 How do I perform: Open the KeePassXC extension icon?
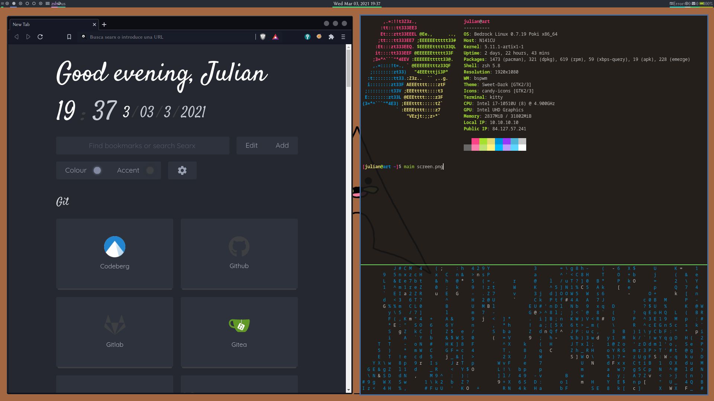point(308,37)
